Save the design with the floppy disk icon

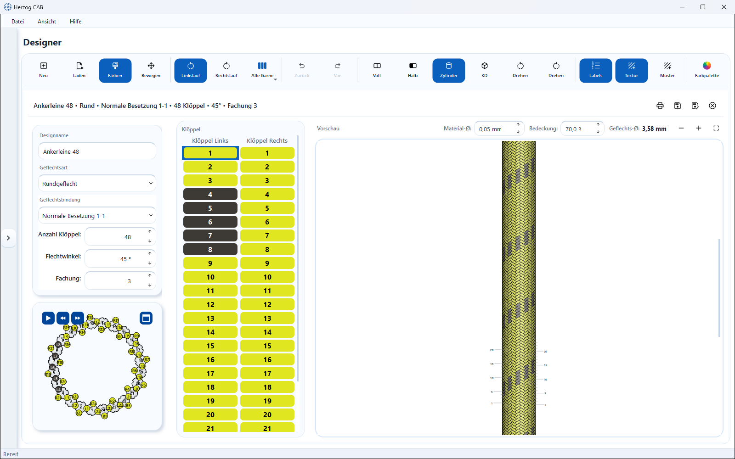tap(678, 106)
